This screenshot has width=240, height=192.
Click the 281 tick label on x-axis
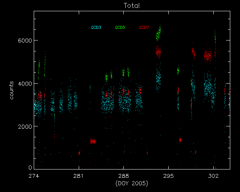tap(79, 175)
